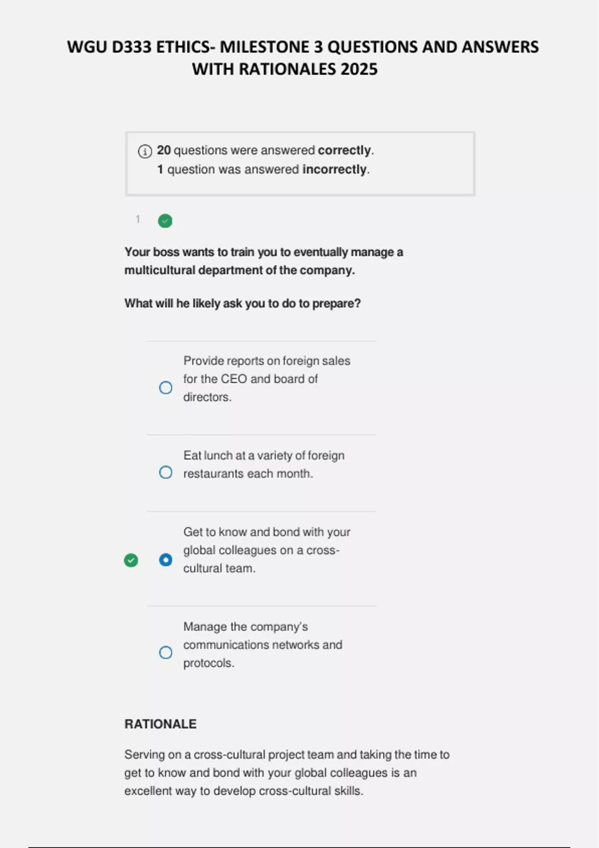
Task: Click the 'WGU D333 ETHICS- MILESTONE 3' title line
Action: 302,47
